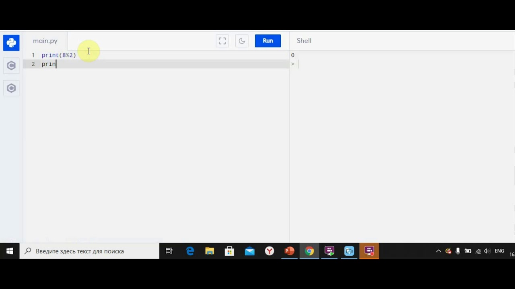Open the blue camera app in the taskbar
Image resolution: width=515 pixels, height=289 pixels.
point(349,251)
